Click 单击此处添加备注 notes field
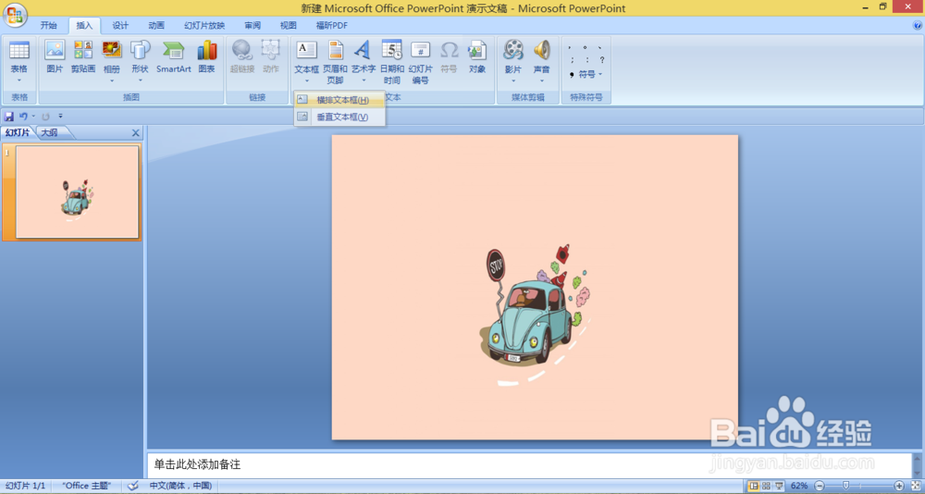 (x=528, y=464)
